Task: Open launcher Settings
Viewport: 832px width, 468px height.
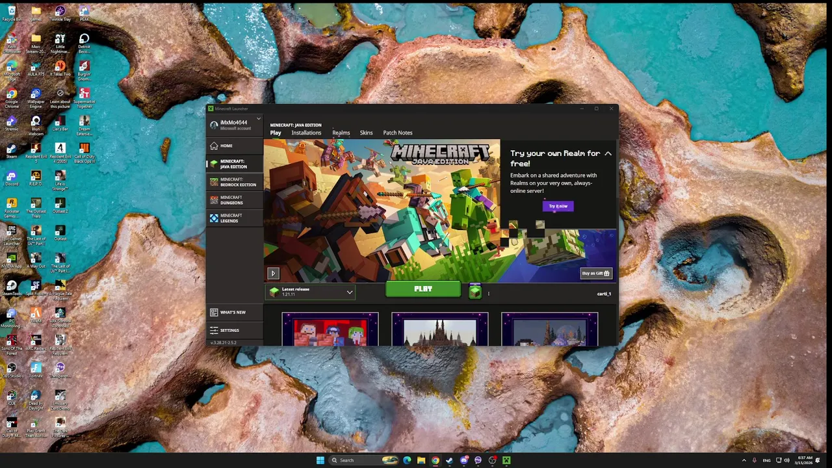Action: point(234,330)
